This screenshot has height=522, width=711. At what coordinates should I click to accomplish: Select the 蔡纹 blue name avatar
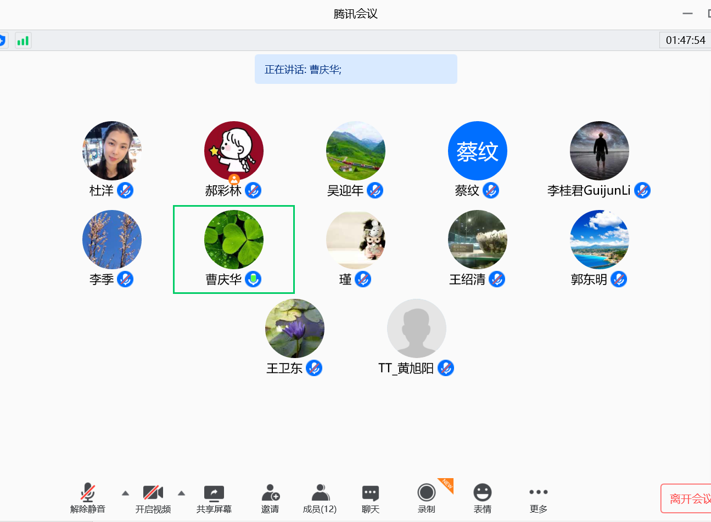click(478, 151)
